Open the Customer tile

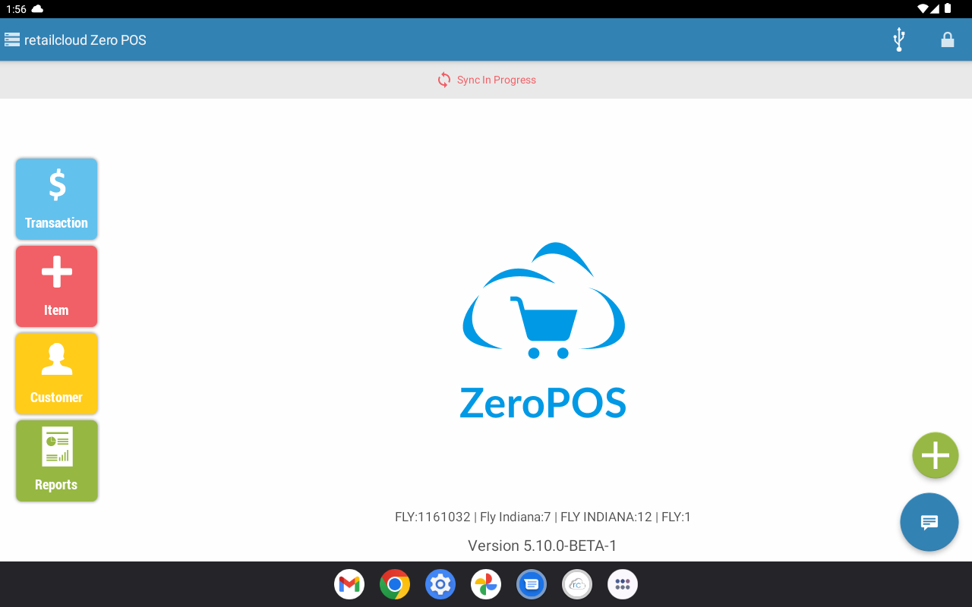(x=56, y=373)
